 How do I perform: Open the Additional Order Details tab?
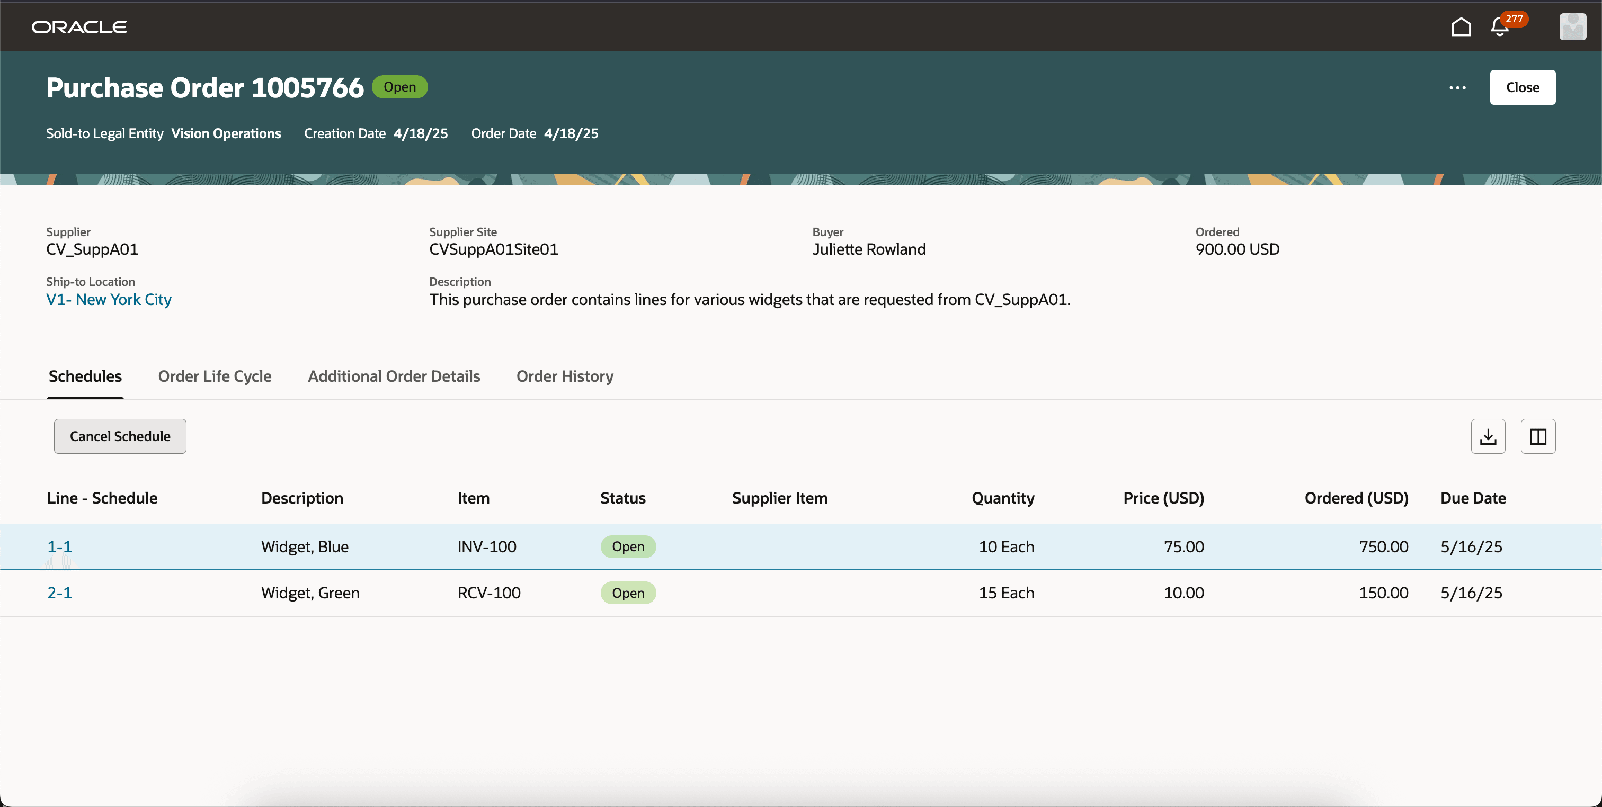point(394,376)
